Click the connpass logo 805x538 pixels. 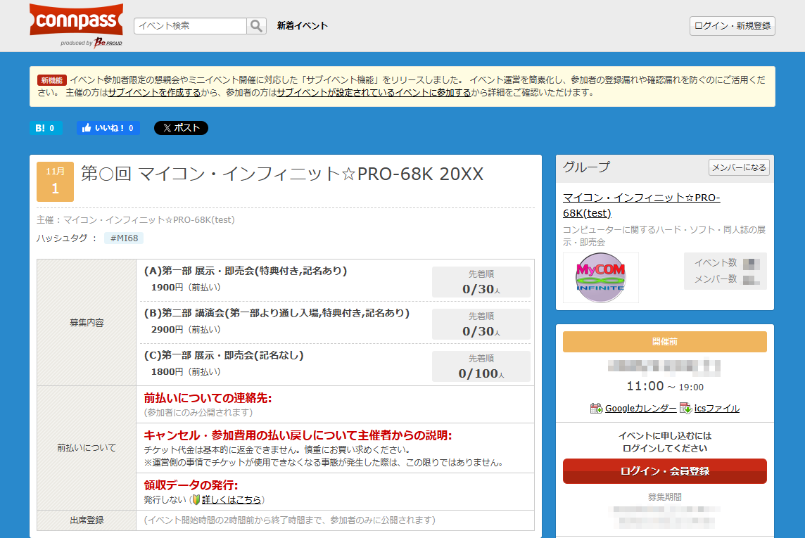tap(75, 19)
